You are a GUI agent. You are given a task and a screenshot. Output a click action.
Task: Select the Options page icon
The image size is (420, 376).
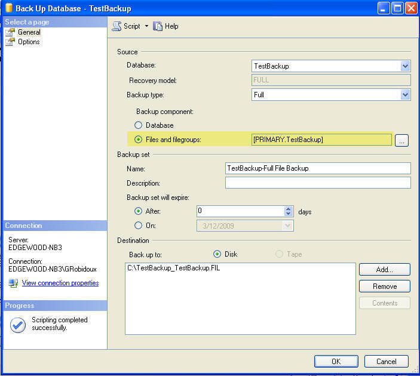click(10, 42)
